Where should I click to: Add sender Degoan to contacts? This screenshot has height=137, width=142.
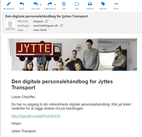point(47,21)
